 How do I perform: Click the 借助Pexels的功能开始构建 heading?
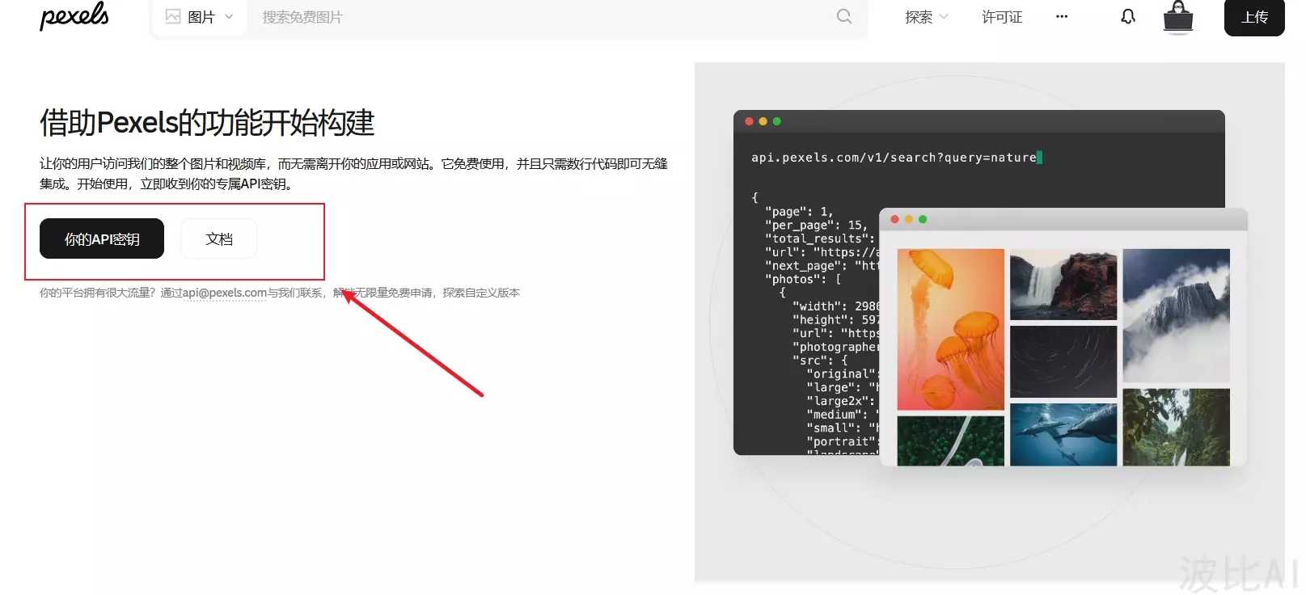pos(207,123)
